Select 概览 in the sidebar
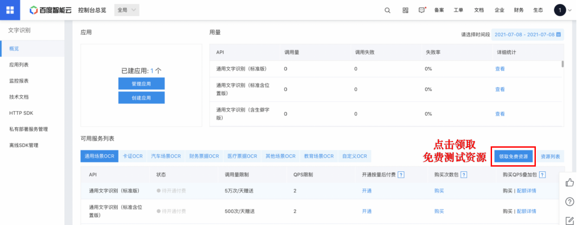The image size is (577, 225). [x=32, y=48]
